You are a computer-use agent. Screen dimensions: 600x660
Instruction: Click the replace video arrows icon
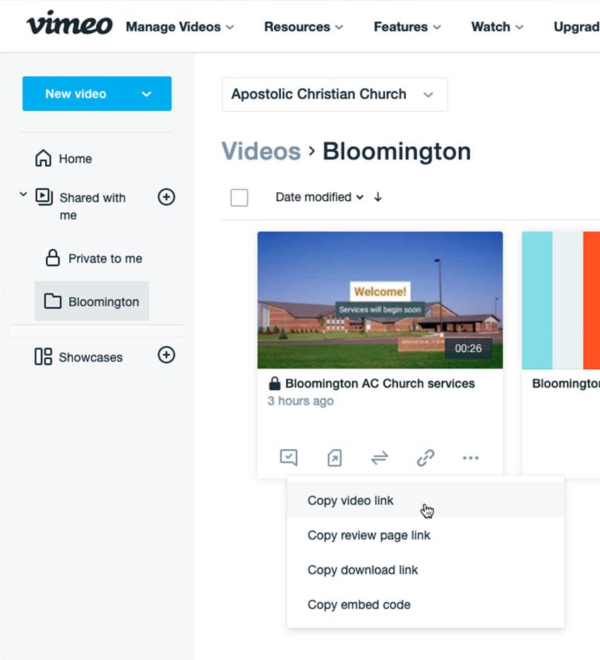point(379,457)
